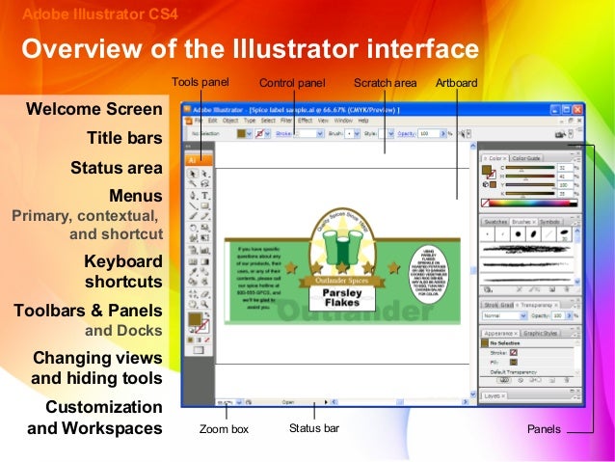Click the Swap Fill and Stroke arrow
The image size is (615, 462).
(x=207, y=314)
